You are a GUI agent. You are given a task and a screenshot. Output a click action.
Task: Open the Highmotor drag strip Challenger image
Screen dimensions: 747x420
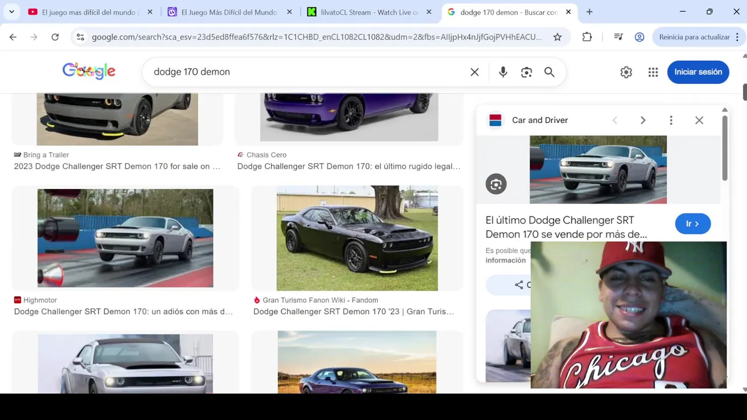point(125,238)
